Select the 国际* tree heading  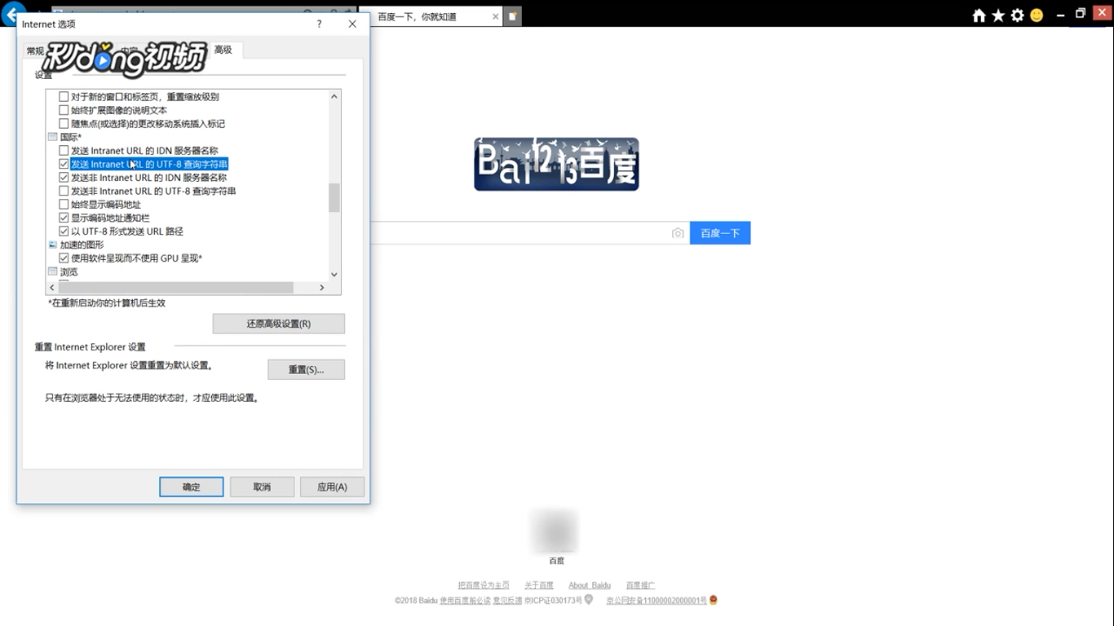pyautogui.click(x=71, y=137)
